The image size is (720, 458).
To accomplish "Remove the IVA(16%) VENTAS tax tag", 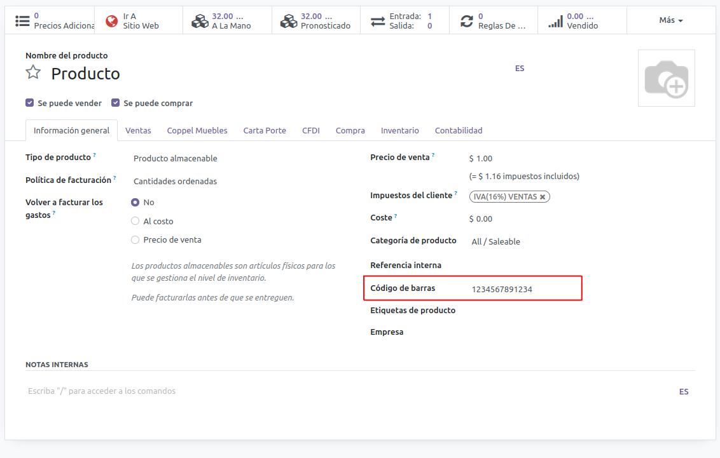I will (543, 197).
